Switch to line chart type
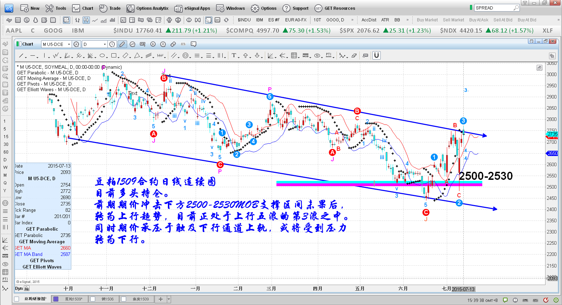This screenshot has width=562, height=305. coord(95,20)
